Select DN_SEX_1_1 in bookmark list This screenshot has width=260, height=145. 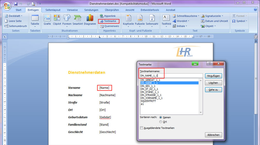(169, 86)
